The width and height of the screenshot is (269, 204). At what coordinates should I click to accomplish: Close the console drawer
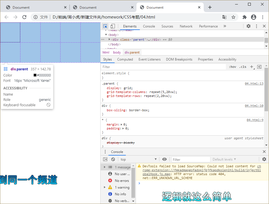point(264,152)
